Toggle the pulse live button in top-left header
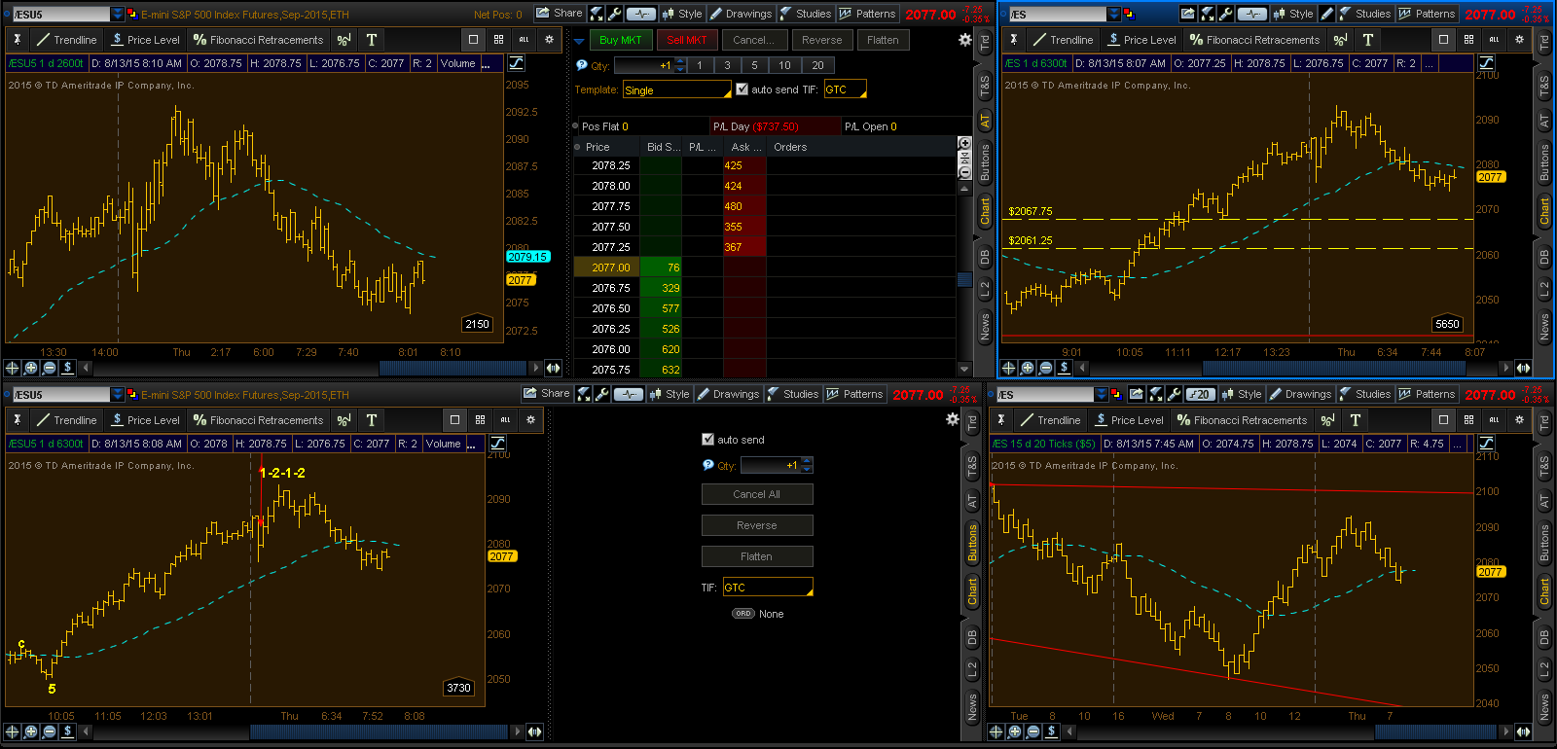The width and height of the screenshot is (1557, 749). (x=641, y=14)
